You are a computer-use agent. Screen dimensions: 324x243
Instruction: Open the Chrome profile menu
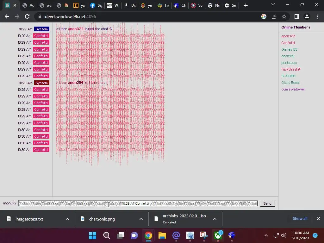(x=307, y=16)
